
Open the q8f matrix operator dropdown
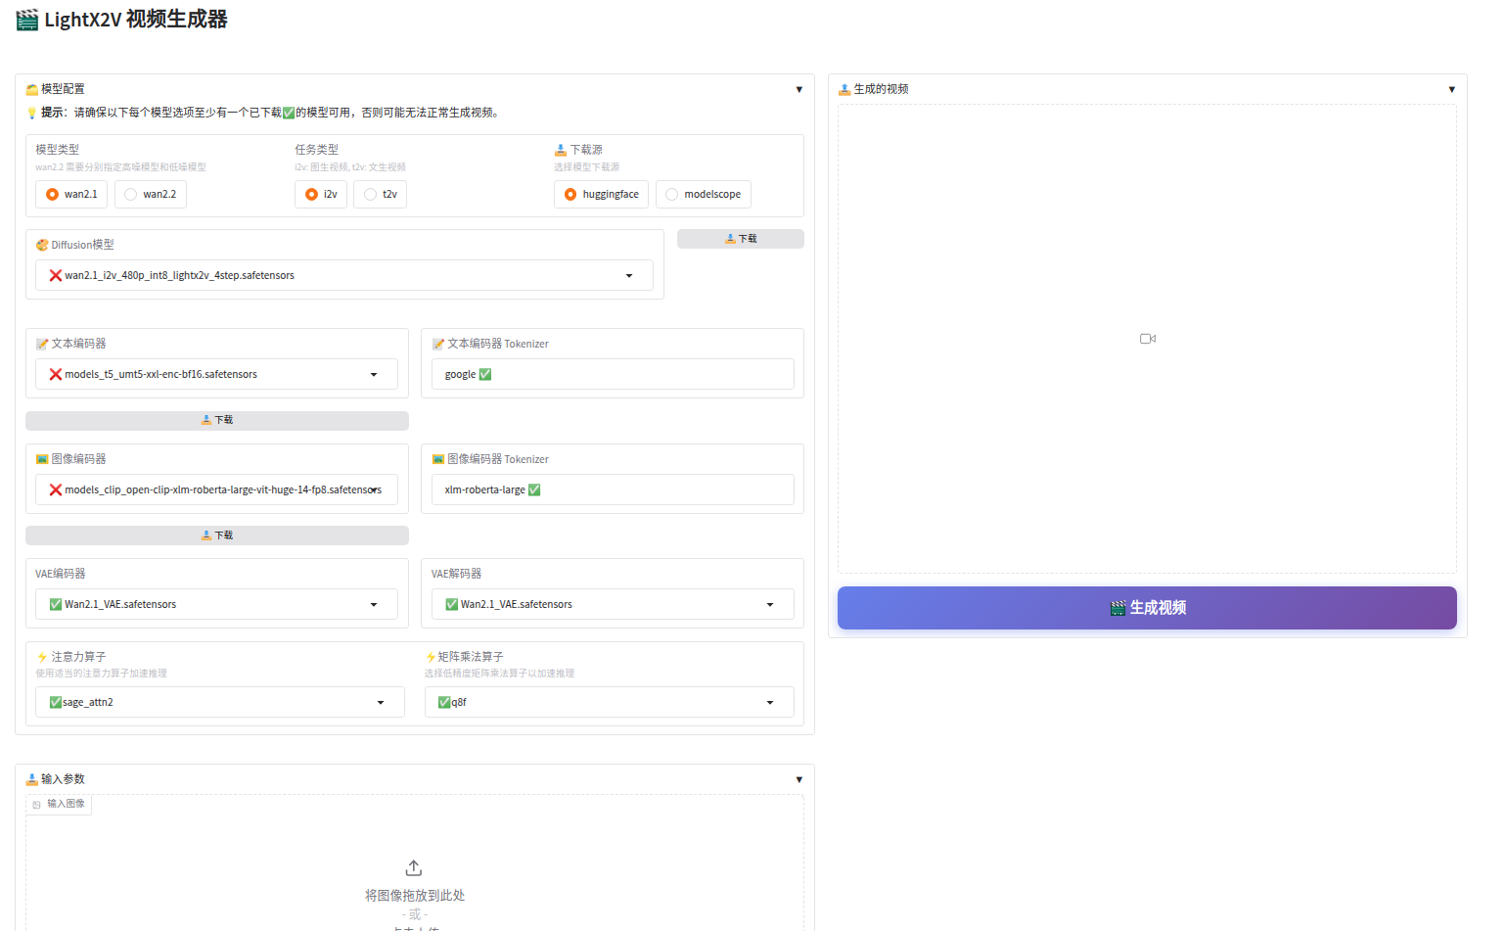point(770,703)
